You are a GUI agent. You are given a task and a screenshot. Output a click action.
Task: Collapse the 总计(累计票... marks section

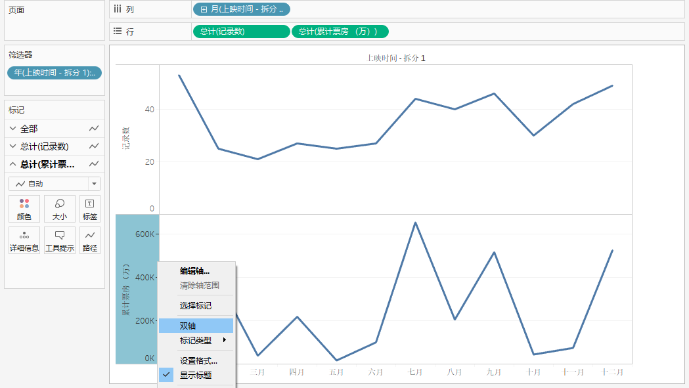pyautogui.click(x=12, y=164)
